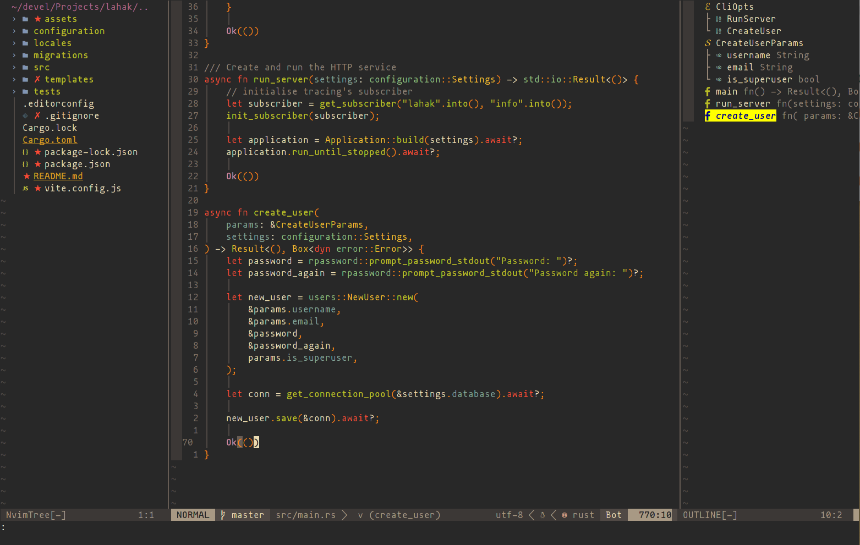Jump to CreateUserParams in the outline
Screen dimensions: 860x545
[x=759, y=43]
